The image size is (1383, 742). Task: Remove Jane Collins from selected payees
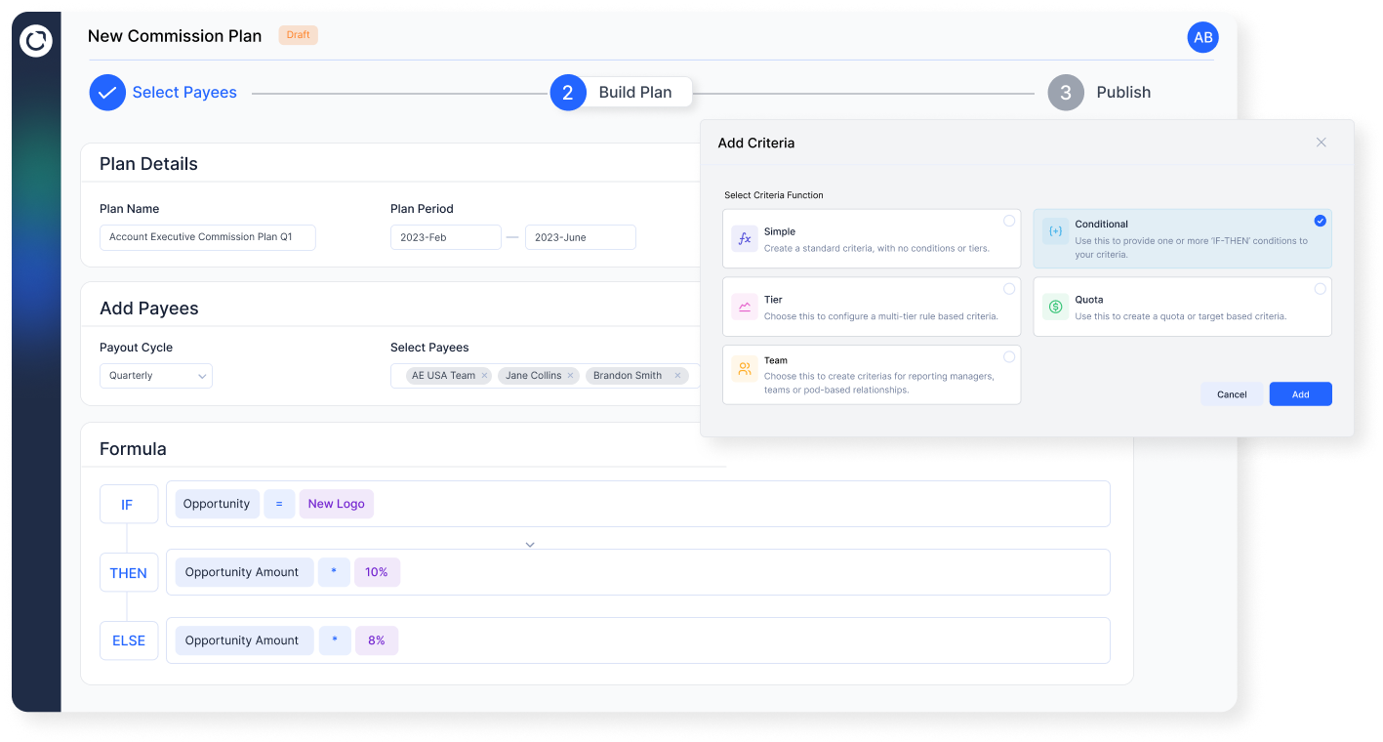570,375
